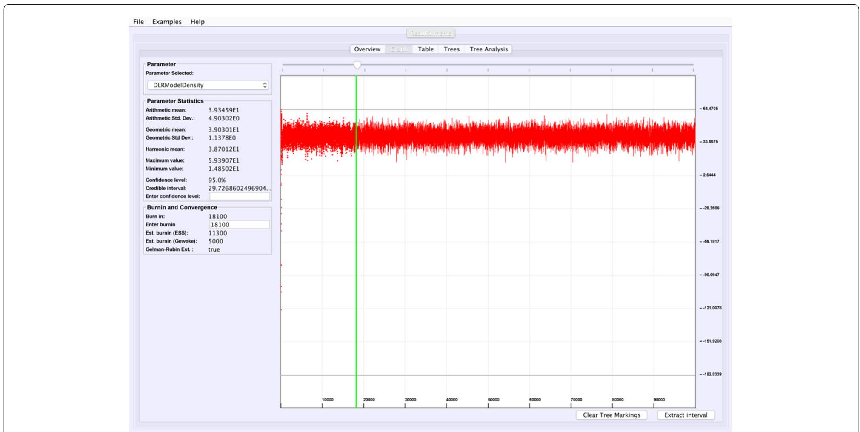
Task: Open the Trees tab
Action: (x=451, y=49)
